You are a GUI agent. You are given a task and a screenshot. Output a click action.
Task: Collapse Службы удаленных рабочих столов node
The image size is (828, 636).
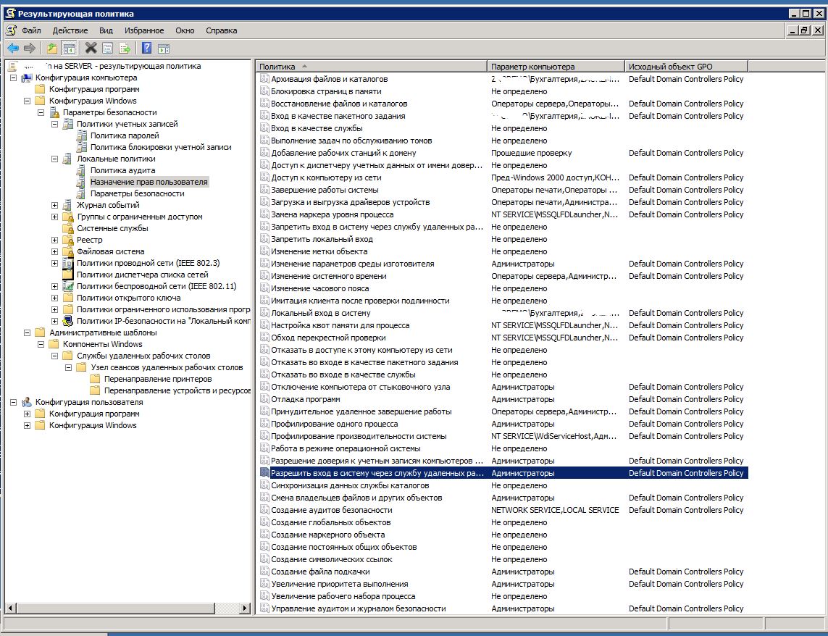click(54, 356)
